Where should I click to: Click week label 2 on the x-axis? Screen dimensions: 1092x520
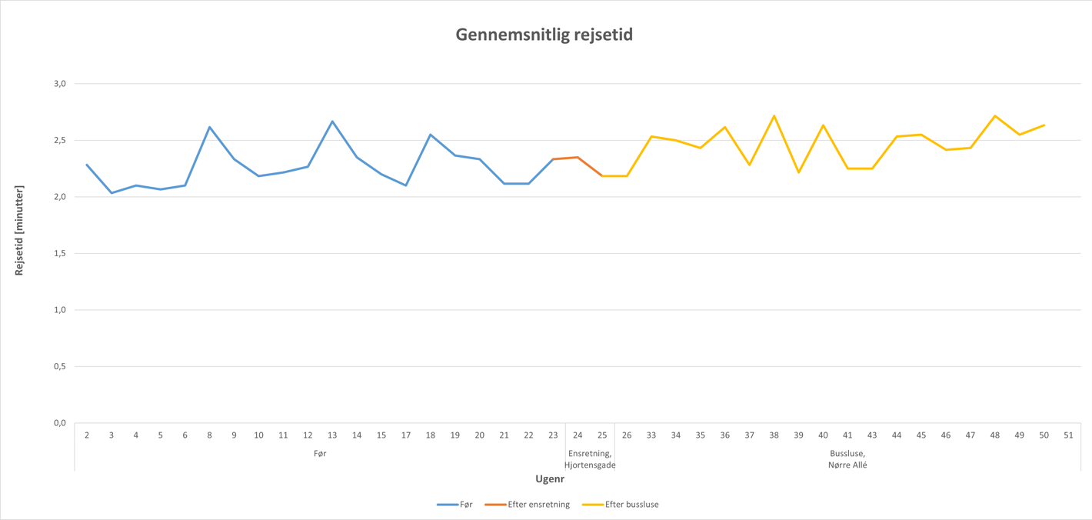(87, 435)
